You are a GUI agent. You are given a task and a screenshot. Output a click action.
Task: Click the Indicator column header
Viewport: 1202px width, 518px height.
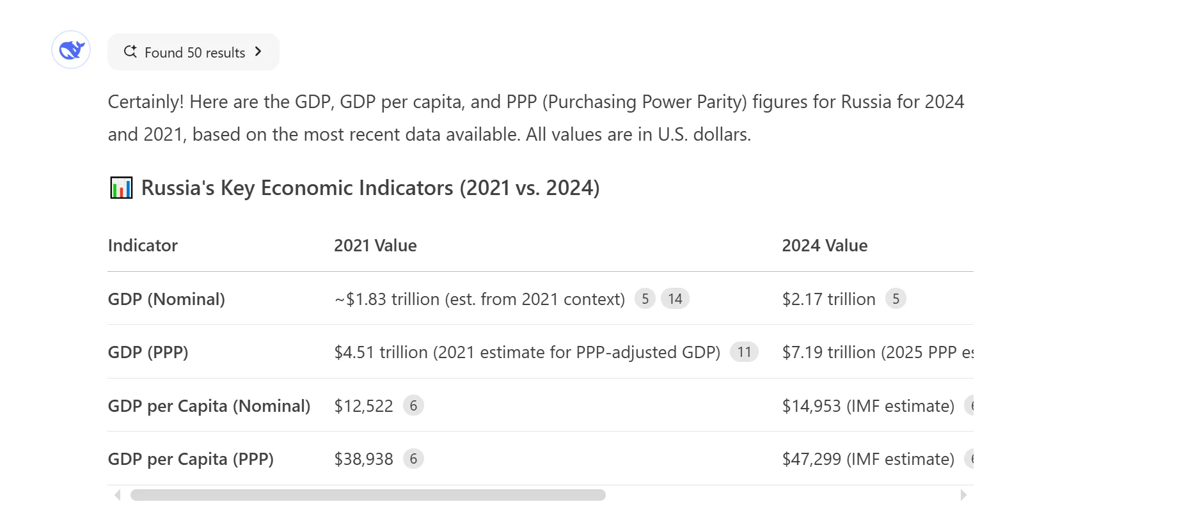(x=143, y=246)
